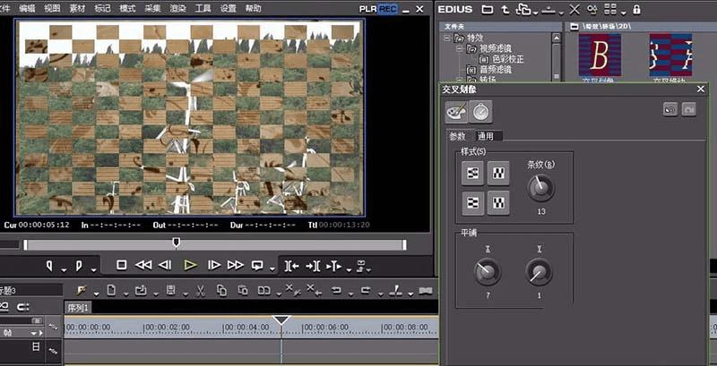Click the lock icon in effects panel toolbar
The image size is (717, 366).
636,10
